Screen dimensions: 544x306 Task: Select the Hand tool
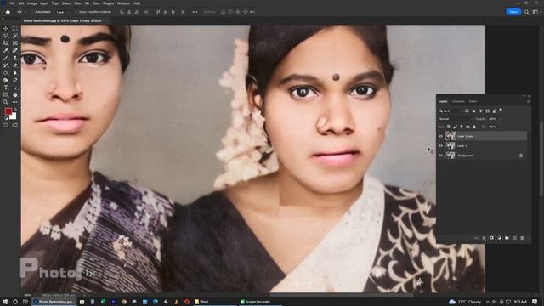[x=15, y=94]
